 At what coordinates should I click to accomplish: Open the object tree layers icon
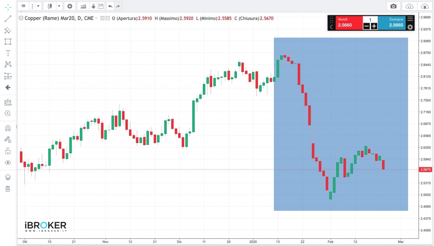pyautogui.click(x=8, y=177)
